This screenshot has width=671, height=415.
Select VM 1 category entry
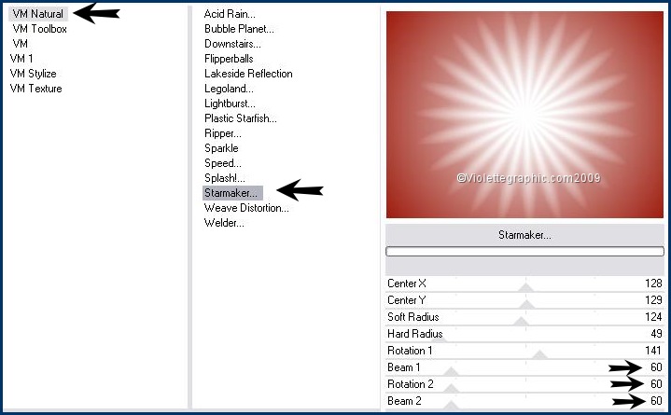click(21, 59)
